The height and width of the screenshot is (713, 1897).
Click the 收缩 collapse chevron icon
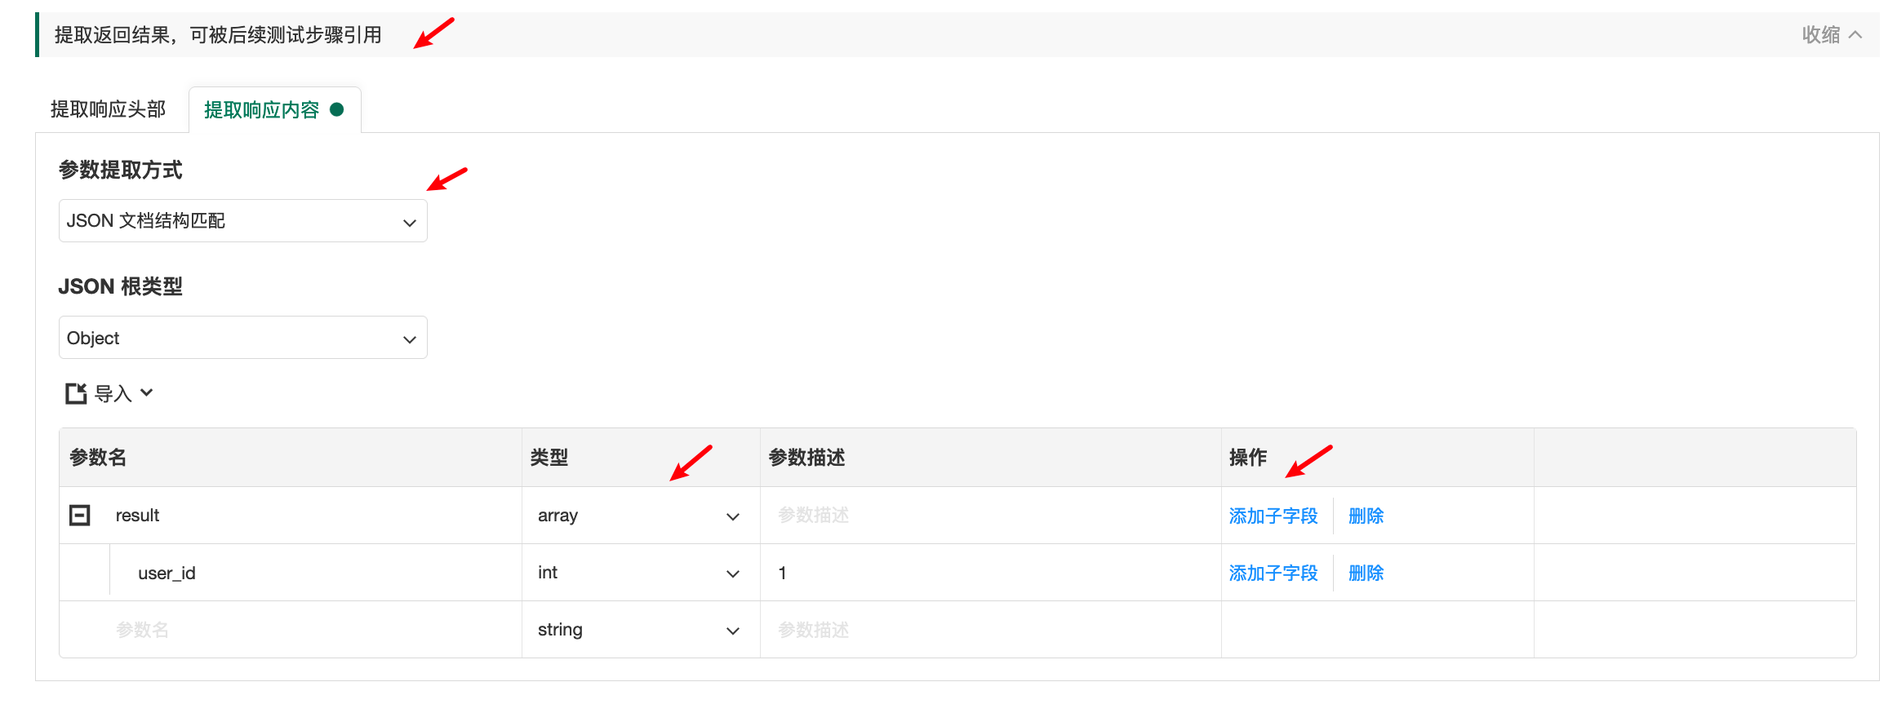click(x=1855, y=35)
